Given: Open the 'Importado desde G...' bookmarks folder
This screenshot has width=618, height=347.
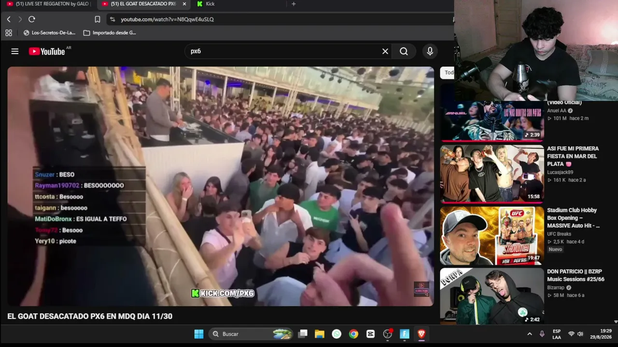Looking at the screenshot, I should point(110,33).
